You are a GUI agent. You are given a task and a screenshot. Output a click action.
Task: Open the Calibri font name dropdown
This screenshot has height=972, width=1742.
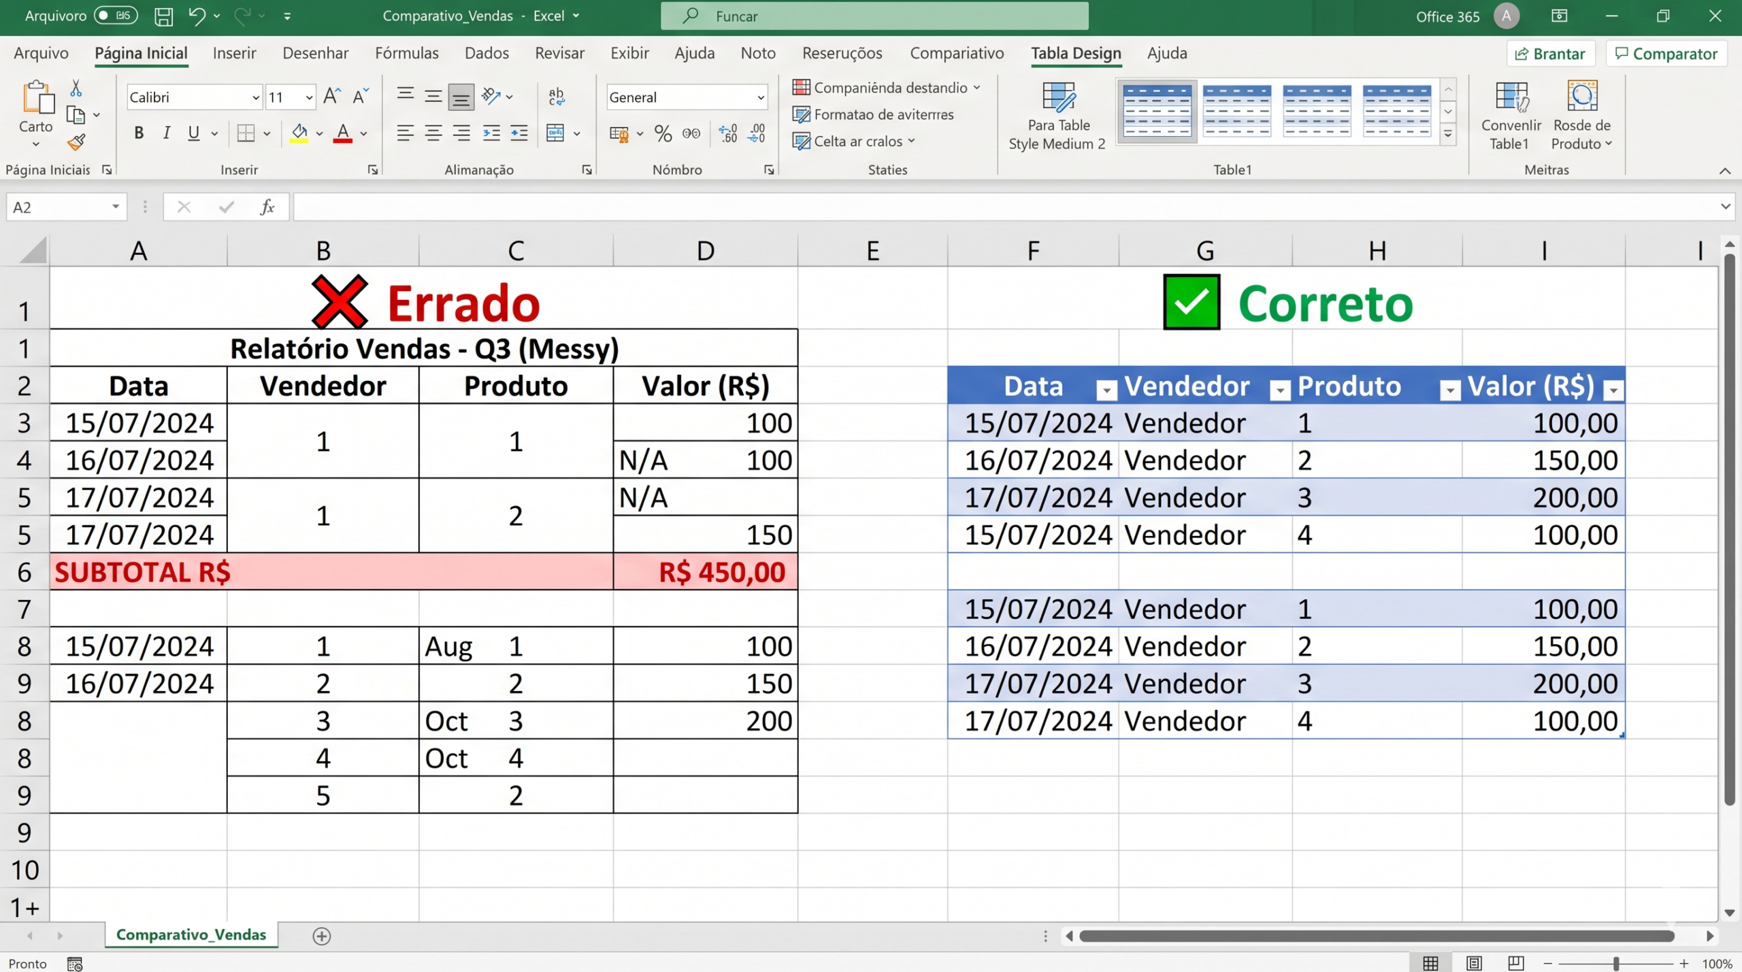pos(255,98)
